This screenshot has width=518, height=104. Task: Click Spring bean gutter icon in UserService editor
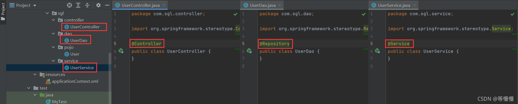377,51
